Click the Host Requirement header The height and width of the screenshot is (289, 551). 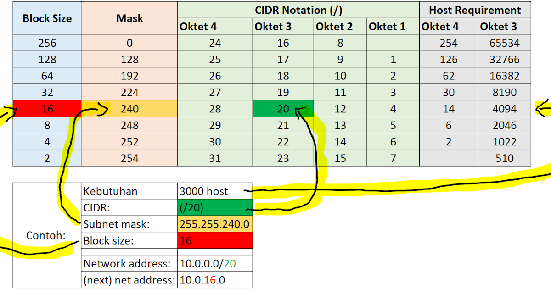[475, 10]
